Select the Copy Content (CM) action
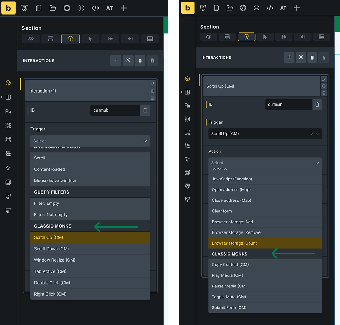This screenshot has width=340, height=325. (x=265, y=265)
